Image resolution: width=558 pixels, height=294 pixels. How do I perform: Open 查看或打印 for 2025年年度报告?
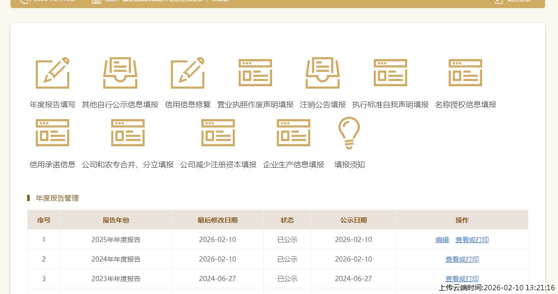click(472, 240)
